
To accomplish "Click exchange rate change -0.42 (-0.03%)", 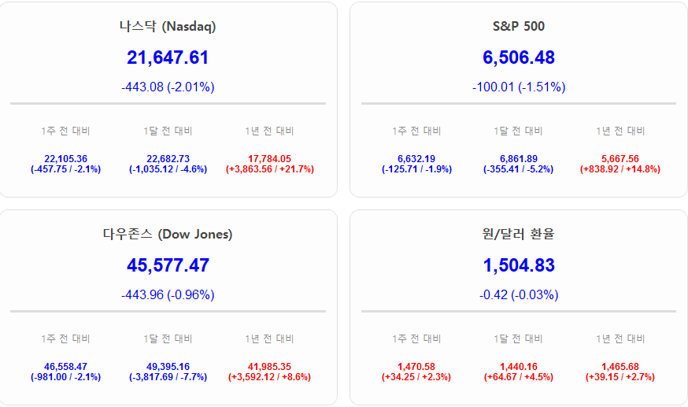I will click(519, 294).
